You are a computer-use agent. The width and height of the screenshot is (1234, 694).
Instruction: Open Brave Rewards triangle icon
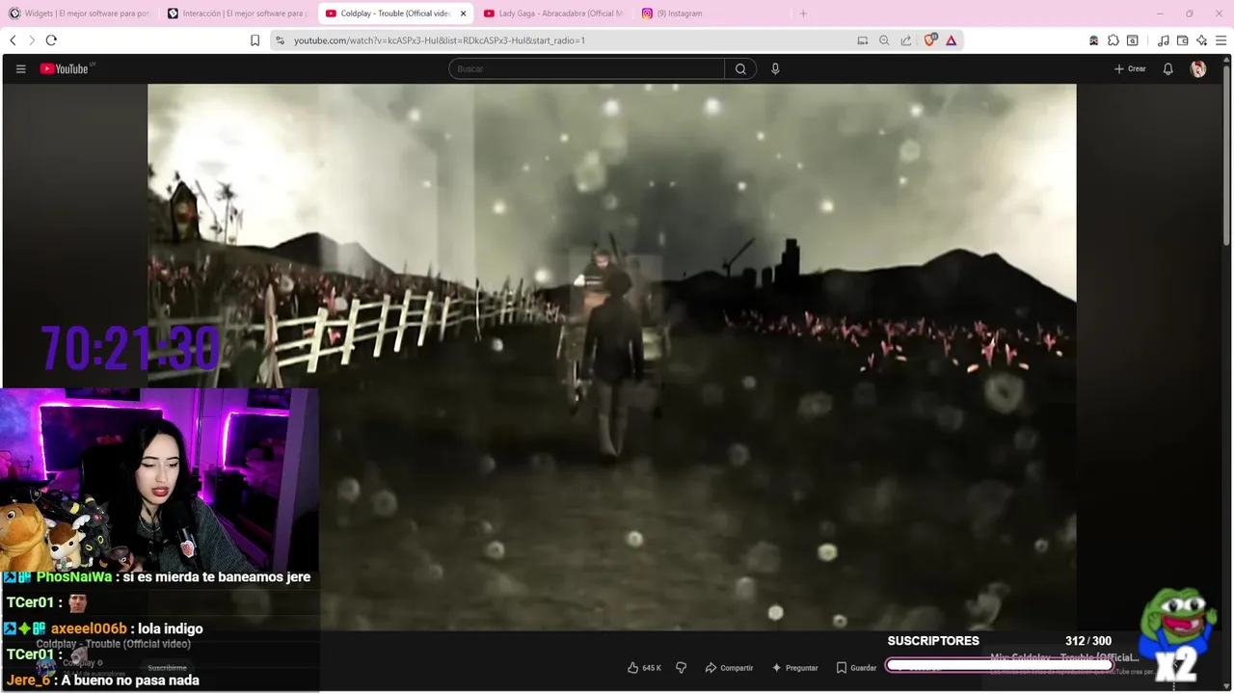tap(952, 40)
